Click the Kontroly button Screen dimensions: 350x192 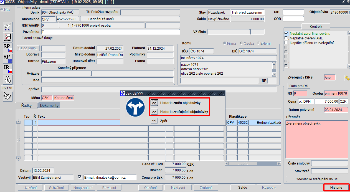[x=316, y=27]
